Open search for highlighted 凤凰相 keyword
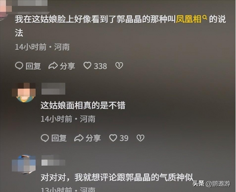 [188, 19]
